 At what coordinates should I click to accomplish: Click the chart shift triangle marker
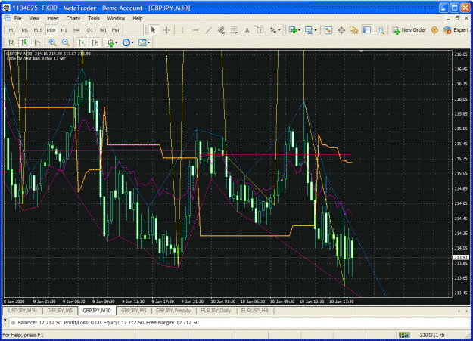point(361,51)
